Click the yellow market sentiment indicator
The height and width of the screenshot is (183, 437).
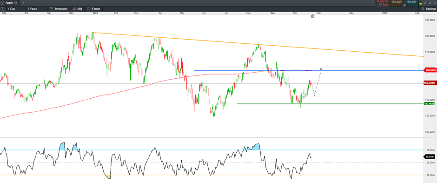(420, 4)
